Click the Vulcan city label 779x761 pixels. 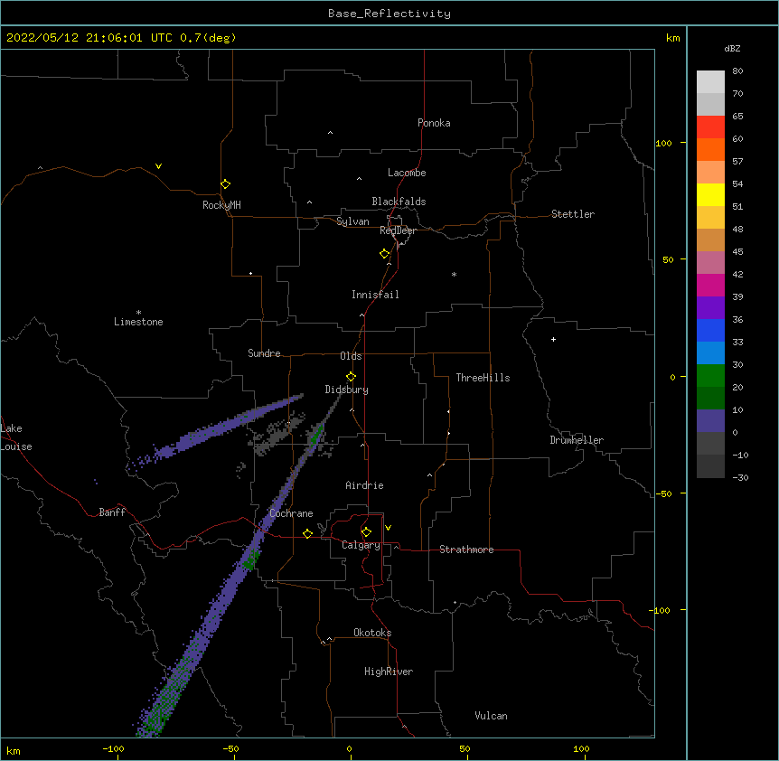tap(491, 716)
